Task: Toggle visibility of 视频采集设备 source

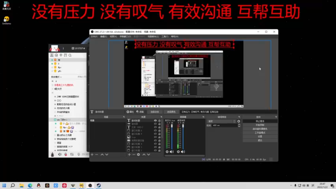Action: [155, 141]
